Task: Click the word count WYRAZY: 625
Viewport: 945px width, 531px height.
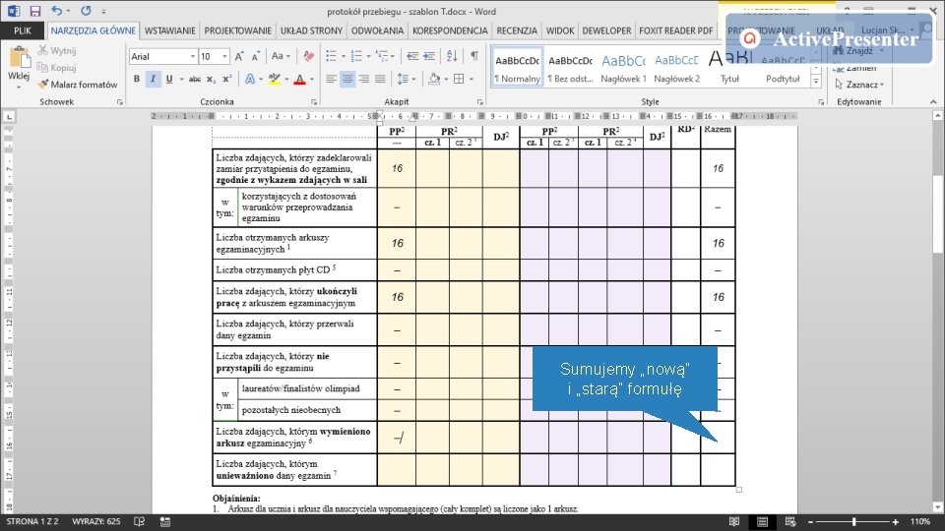Action: click(x=95, y=521)
